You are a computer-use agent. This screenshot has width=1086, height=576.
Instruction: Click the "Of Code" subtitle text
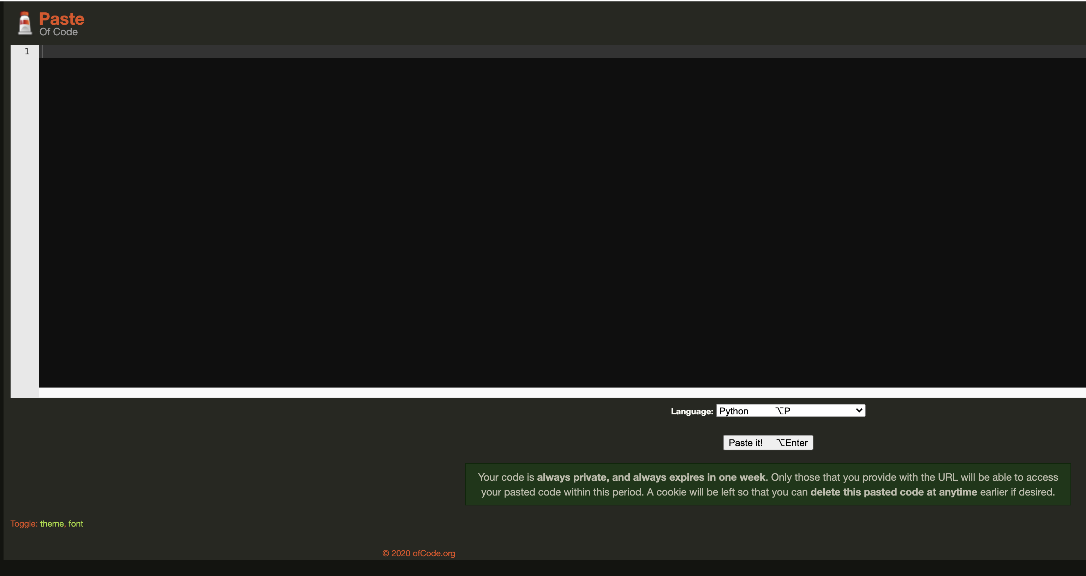click(x=59, y=32)
